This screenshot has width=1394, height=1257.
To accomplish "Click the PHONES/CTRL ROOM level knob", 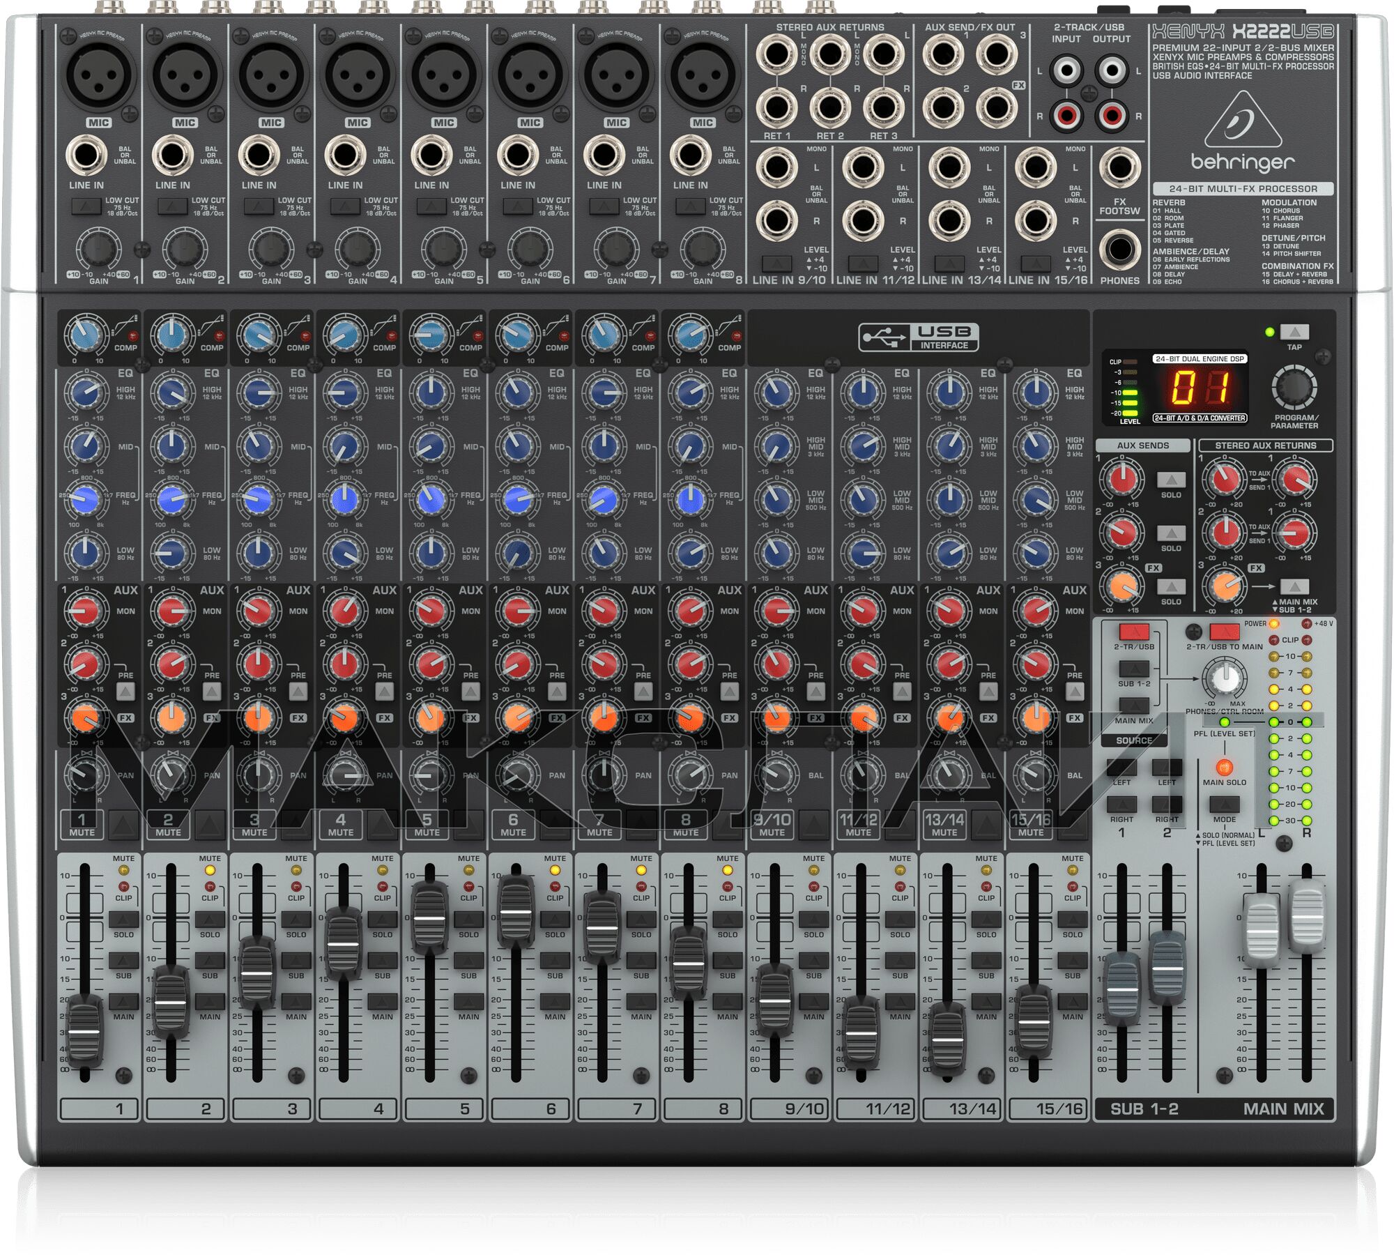I will point(1225,678).
